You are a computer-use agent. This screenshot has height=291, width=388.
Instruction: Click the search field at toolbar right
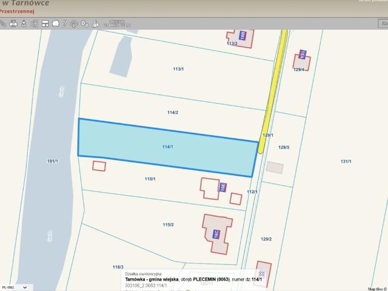[x=383, y=24]
